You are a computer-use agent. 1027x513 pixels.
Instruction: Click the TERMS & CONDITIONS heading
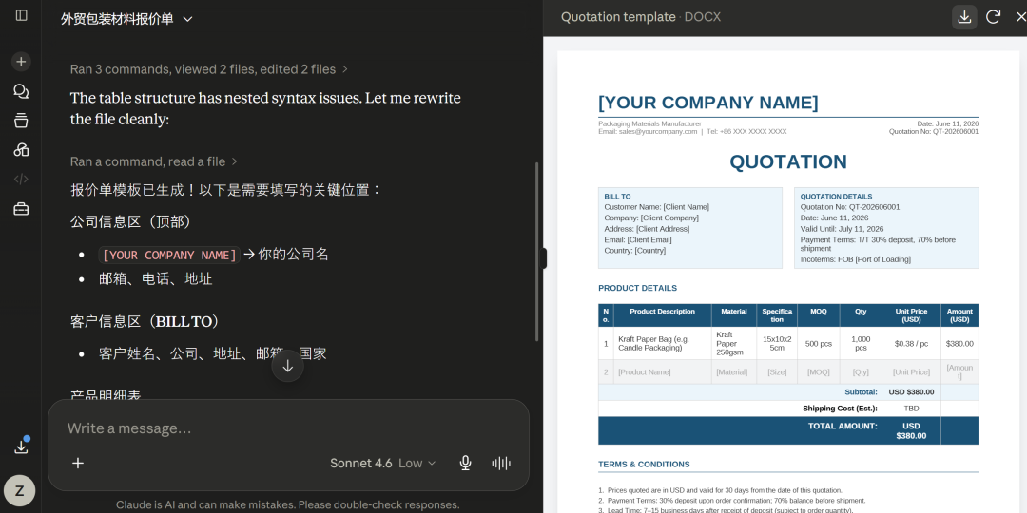pyautogui.click(x=643, y=464)
